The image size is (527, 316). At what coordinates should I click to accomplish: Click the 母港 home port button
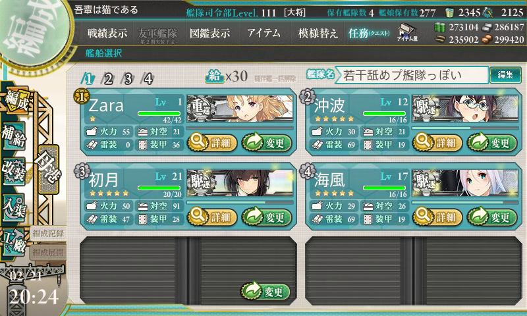(x=49, y=170)
